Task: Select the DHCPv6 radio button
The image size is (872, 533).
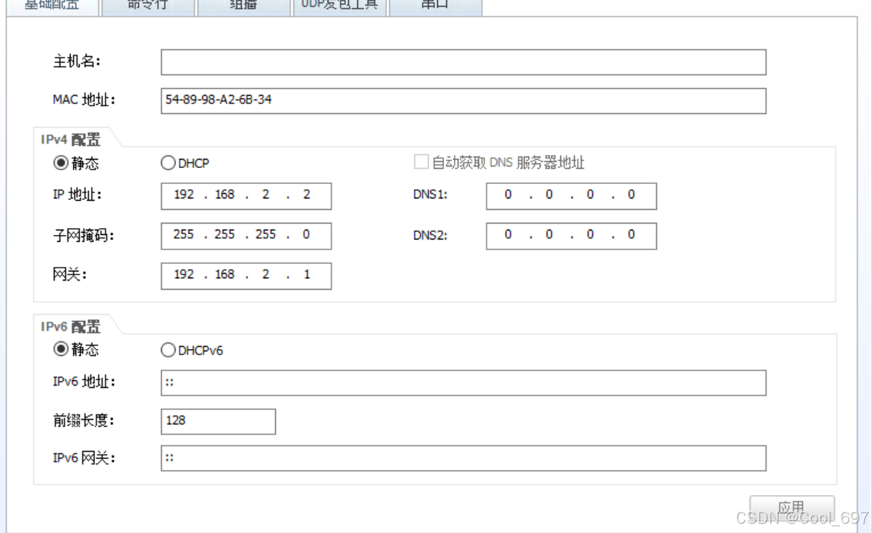Action: (x=168, y=350)
